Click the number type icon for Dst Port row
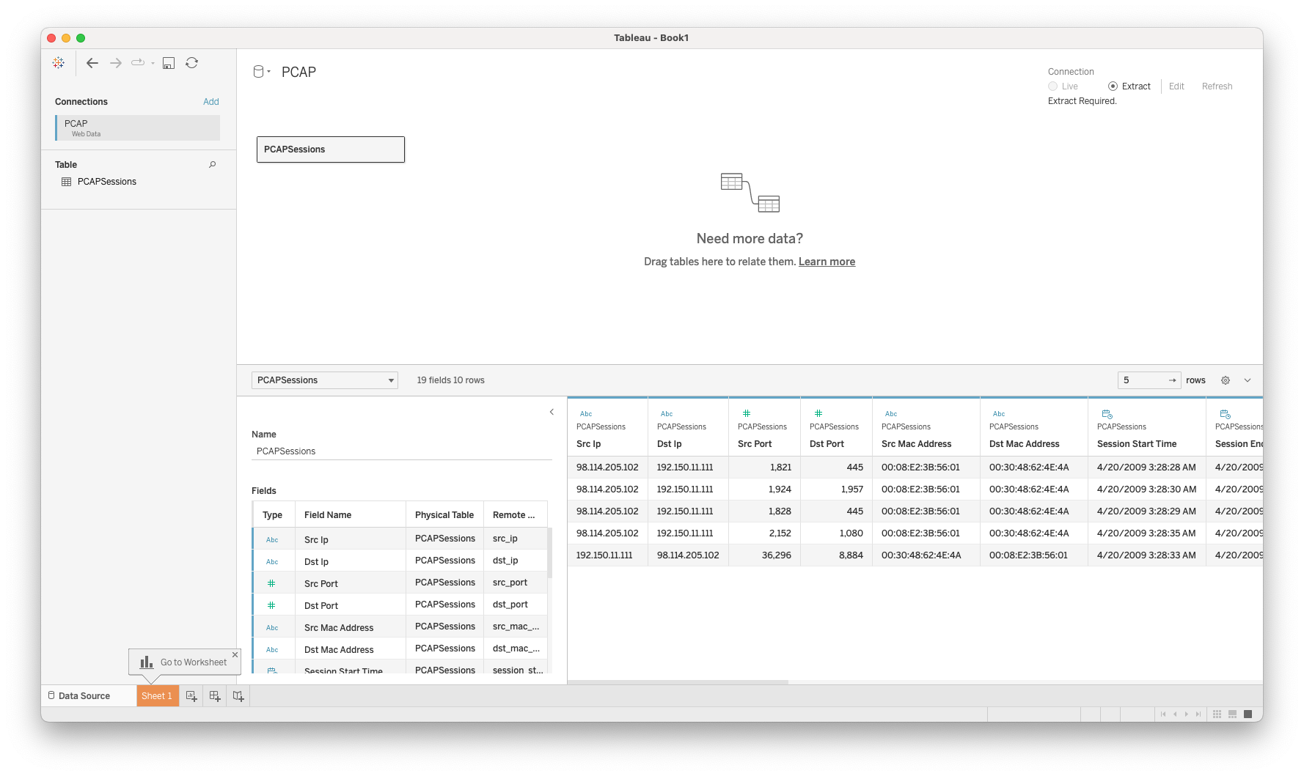This screenshot has height=776, width=1304. click(x=271, y=606)
